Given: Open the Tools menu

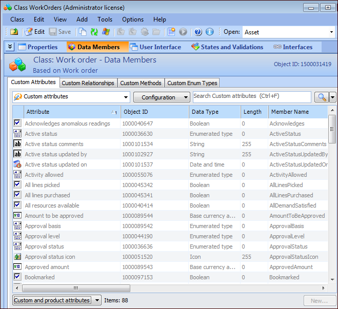Looking at the screenshot, I should tap(105, 19).
